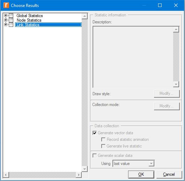Click the tree list scroll right arrow
The image size is (185, 181).
(79, 175)
